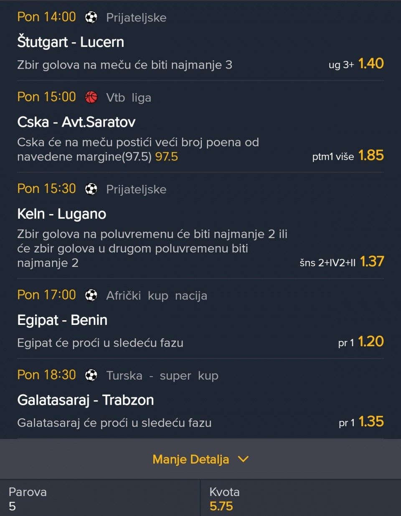Click the yellow 97.5 margin value
Image resolution: width=401 pixels, height=516 pixels.
pos(166,157)
